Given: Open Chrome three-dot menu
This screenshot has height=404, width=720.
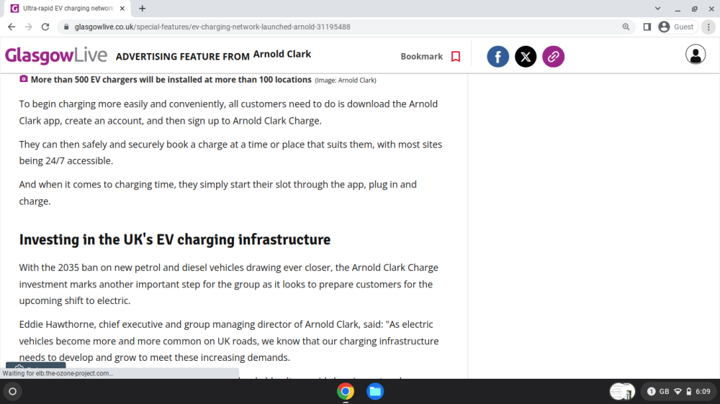Looking at the screenshot, I should point(708,27).
